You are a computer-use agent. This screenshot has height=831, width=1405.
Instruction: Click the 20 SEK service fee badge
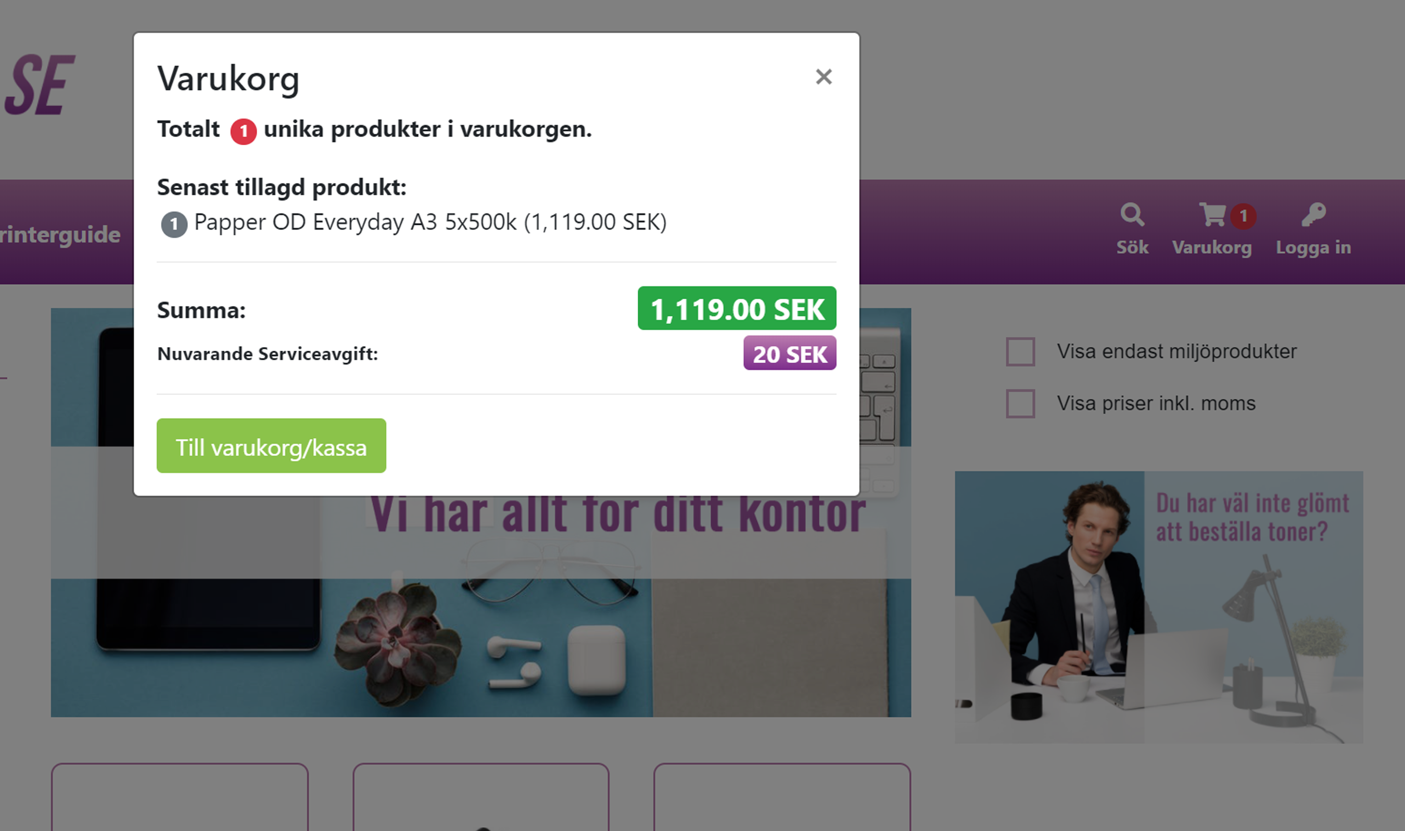coord(790,353)
